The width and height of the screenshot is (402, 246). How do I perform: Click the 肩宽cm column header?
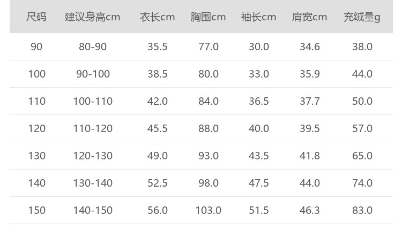(310, 17)
